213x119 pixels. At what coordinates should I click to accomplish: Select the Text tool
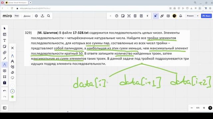coord(5,40)
